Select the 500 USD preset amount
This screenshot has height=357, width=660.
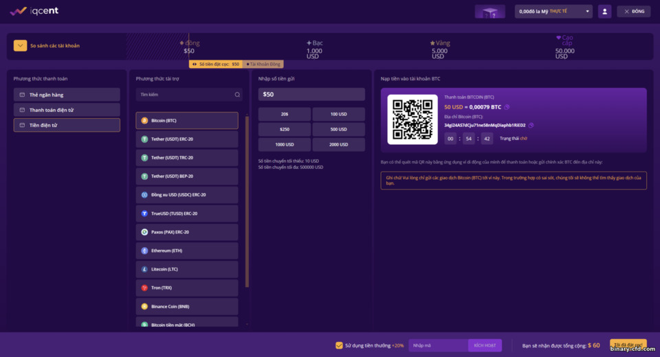(x=338, y=130)
